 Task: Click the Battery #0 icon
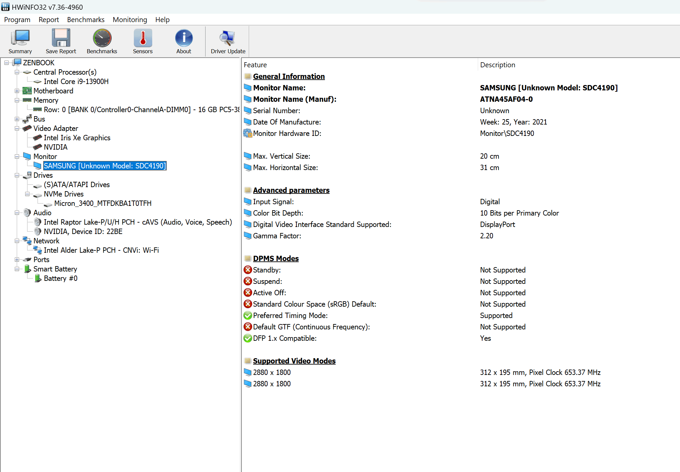(x=38, y=278)
